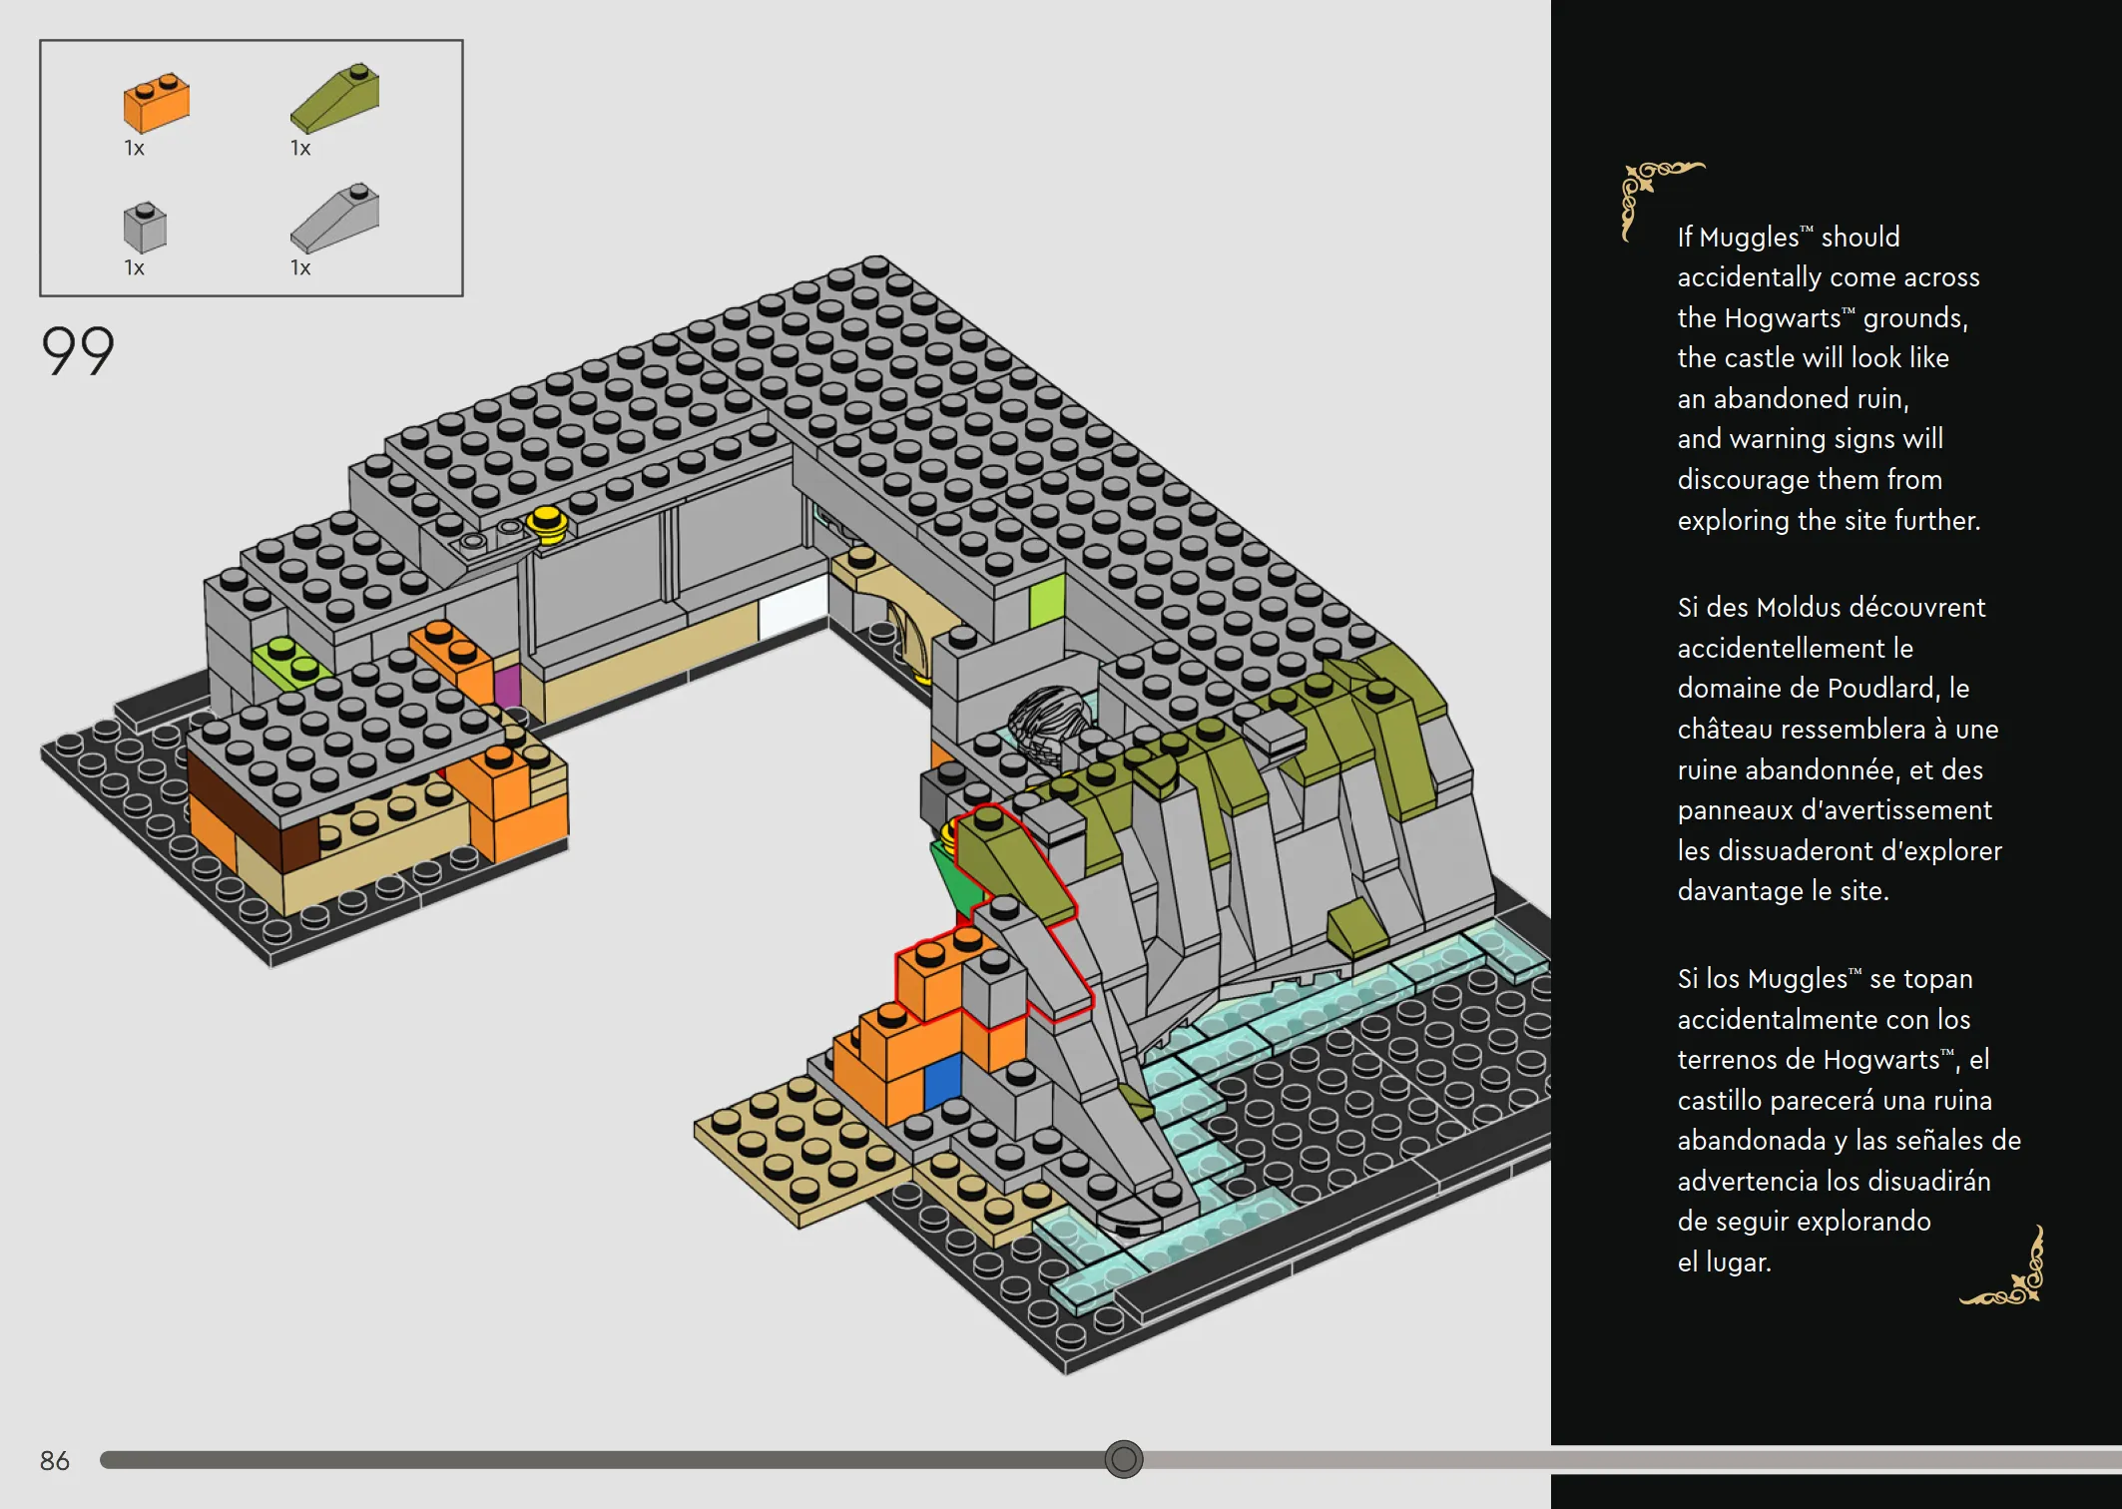2122x1509 pixels.
Task: Click the unfilled progress bar track right of the handle
Action: tap(1632, 1460)
